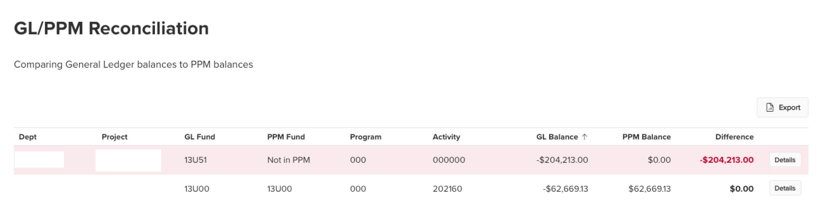The width and height of the screenshot is (818, 209).
Task: Sort the table by the Project column
Action: 114,137
